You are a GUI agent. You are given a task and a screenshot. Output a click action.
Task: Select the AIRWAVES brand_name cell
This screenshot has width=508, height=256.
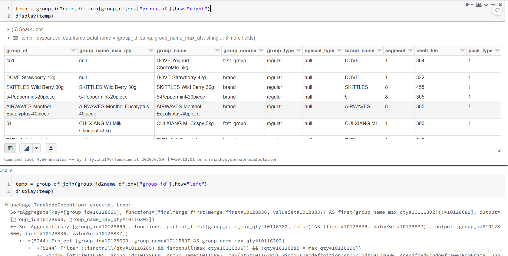363,110
